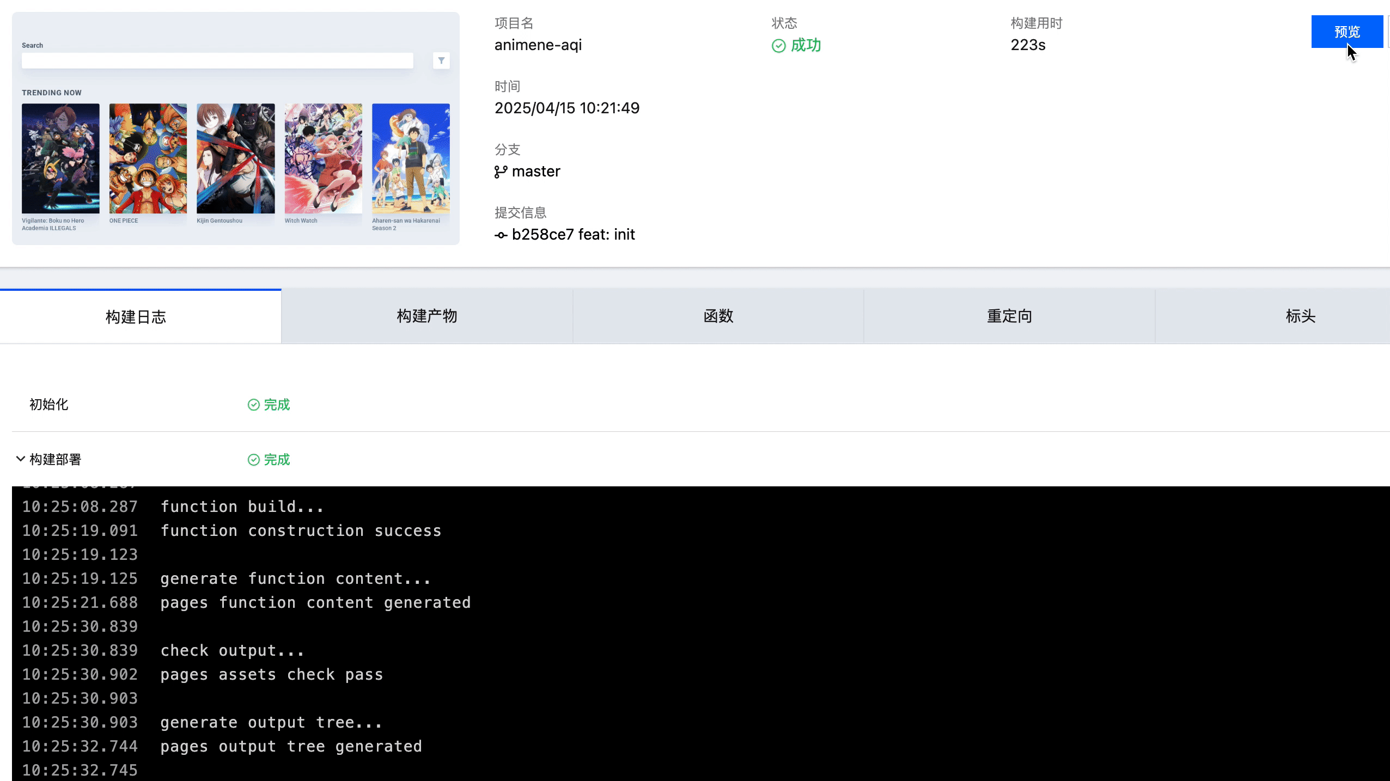Viewport: 1390px width, 781px height.
Task: Open the 构建日志 build log tab
Action: 141,316
